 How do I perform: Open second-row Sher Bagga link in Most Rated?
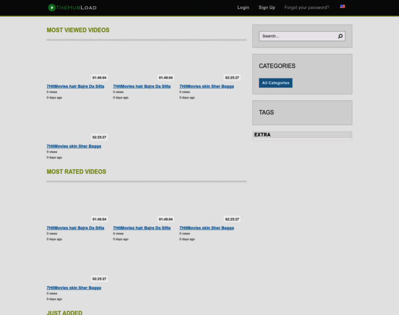click(74, 288)
